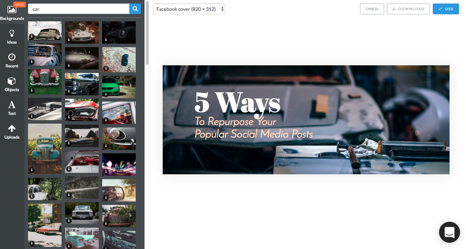Viewport: 466px width, 249px height.
Task: Open info icon on white convertible thumbnail
Action: coord(69,169)
